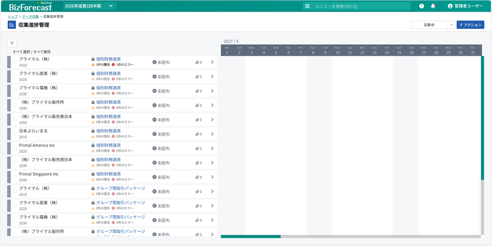The height and width of the screenshot is (246, 492).
Task: Toggle the すべて選択 / すべて解除 checkbox
Action: [x=9, y=52]
